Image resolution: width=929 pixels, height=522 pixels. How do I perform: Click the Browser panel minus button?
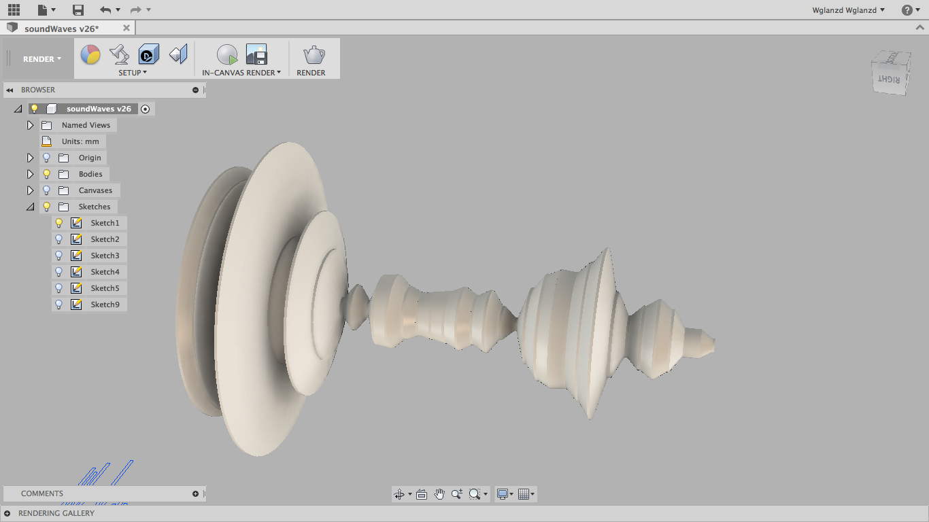click(196, 90)
